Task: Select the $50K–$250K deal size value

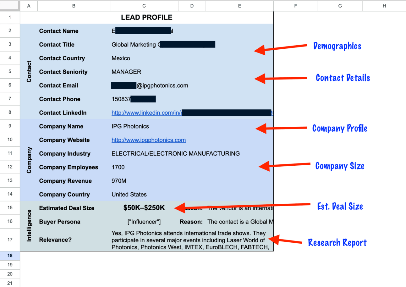Action: point(144,208)
